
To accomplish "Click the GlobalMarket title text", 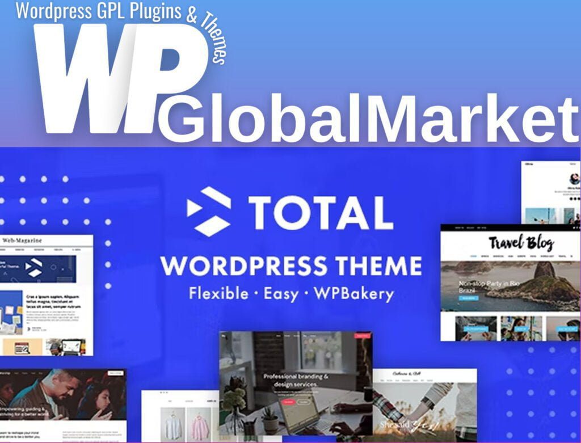I will coord(368,118).
